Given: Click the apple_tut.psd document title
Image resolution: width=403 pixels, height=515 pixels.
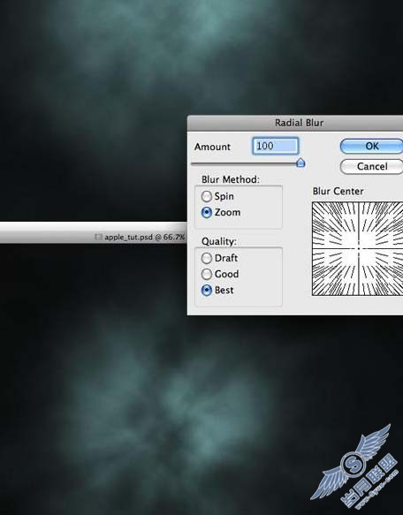Looking at the screenshot, I should 144,237.
